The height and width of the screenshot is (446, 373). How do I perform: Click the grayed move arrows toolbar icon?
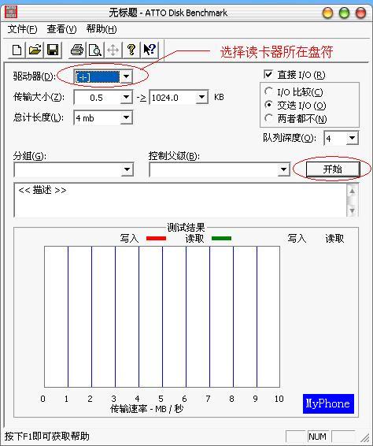pyautogui.click(x=113, y=50)
